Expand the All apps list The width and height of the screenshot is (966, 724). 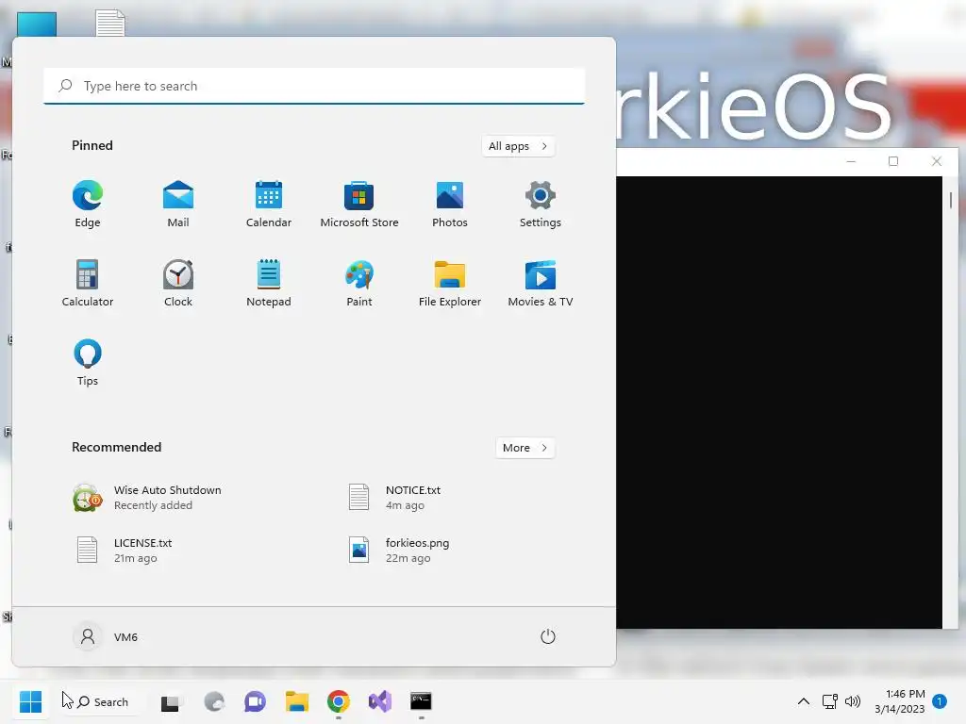(518, 146)
